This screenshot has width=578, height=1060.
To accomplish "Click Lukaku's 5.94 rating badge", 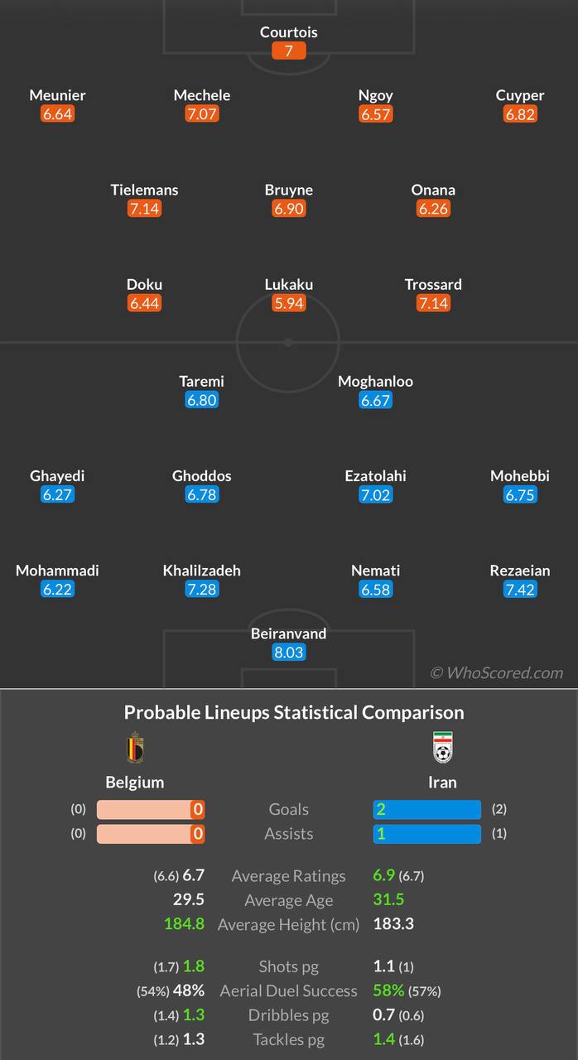I will [x=289, y=303].
